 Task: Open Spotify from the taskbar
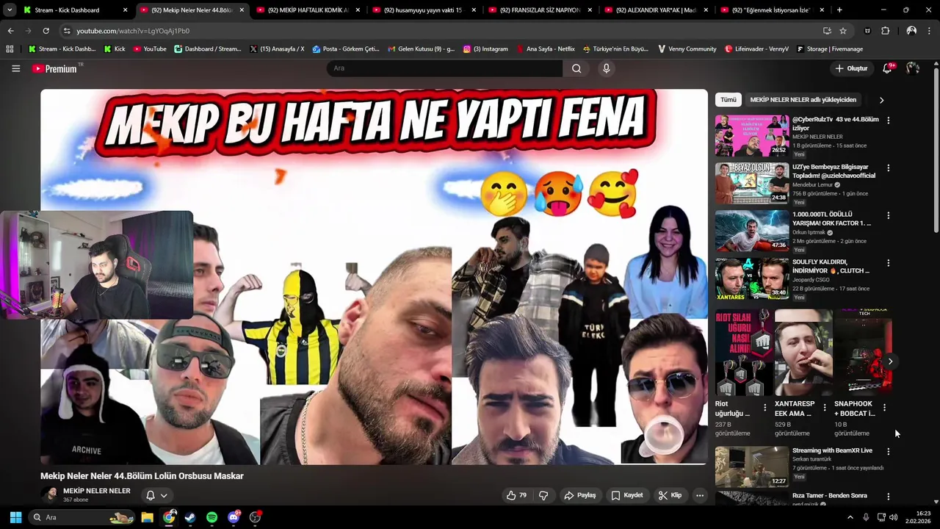[x=211, y=517]
